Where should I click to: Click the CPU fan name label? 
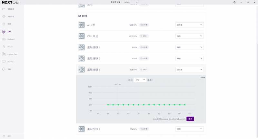(x=93, y=36)
